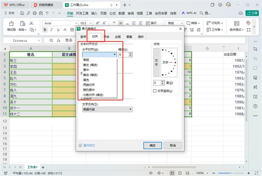Select 居中 in the alignment list
Image resolution: width=262 pixels, height=176 pixels.
(x=86, y=70)
